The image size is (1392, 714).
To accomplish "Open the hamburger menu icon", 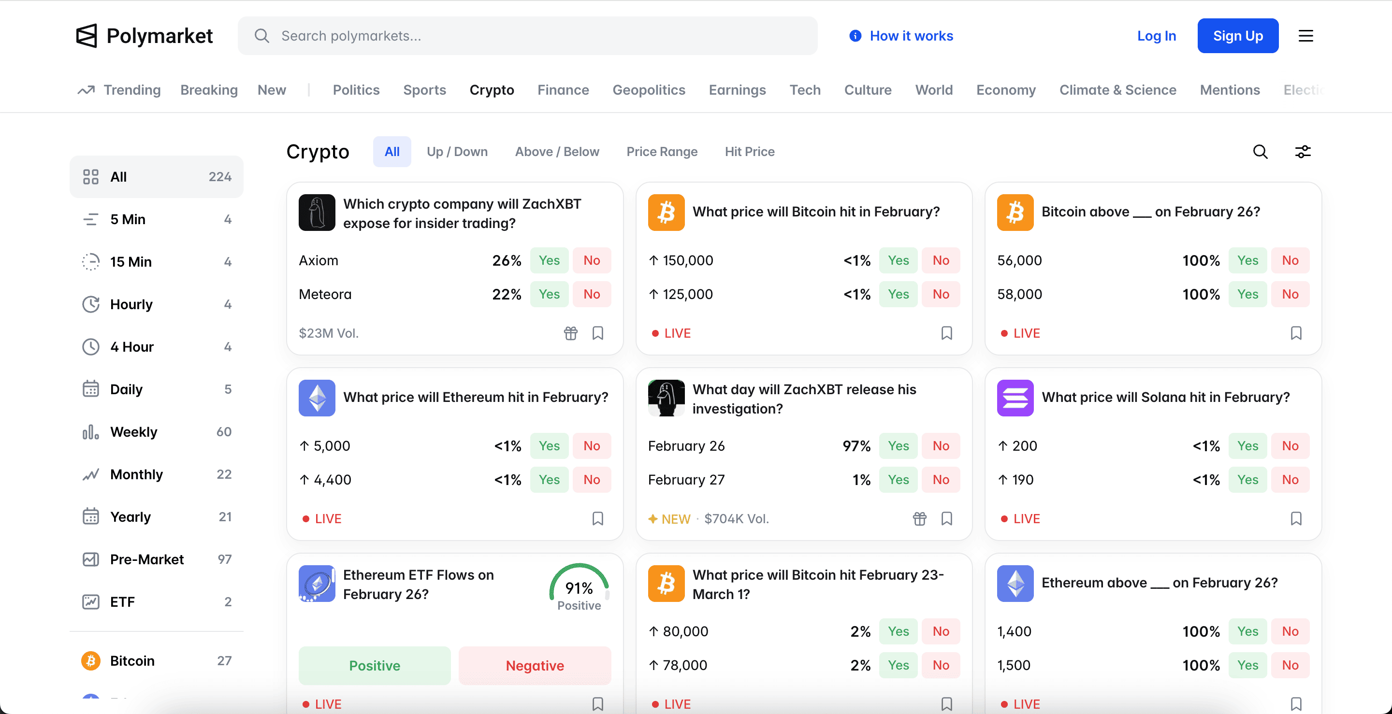I will click(1305, 36).
